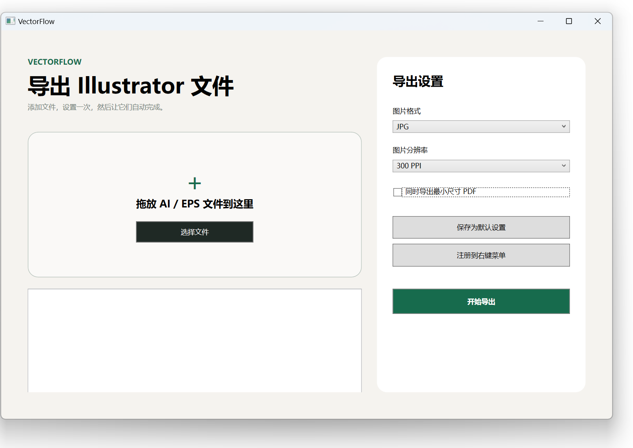
Task: Maximize the VectorFlow window
Action: (x=569, y=21)
